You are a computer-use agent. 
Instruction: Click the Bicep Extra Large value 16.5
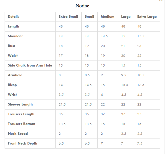tap(141, 85)
